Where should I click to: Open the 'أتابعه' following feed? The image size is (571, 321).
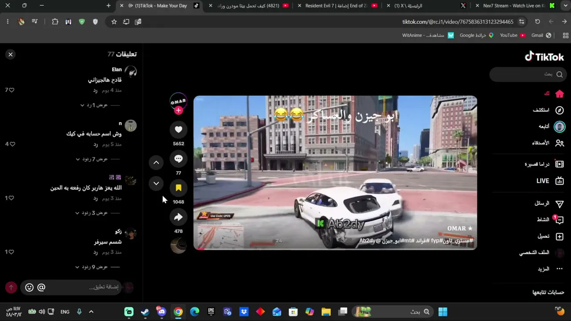[x=551, y=127]
